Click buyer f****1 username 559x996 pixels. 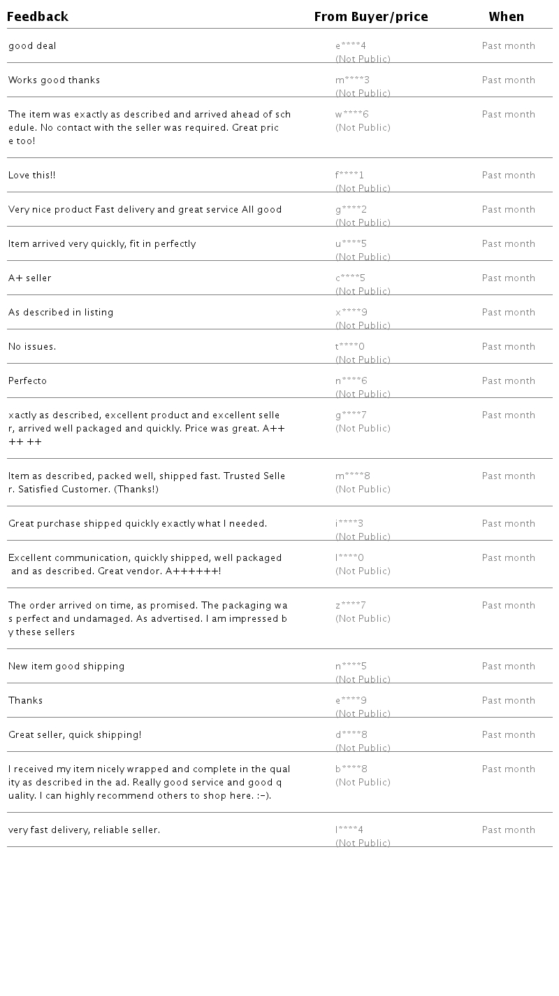click(349, 176)
